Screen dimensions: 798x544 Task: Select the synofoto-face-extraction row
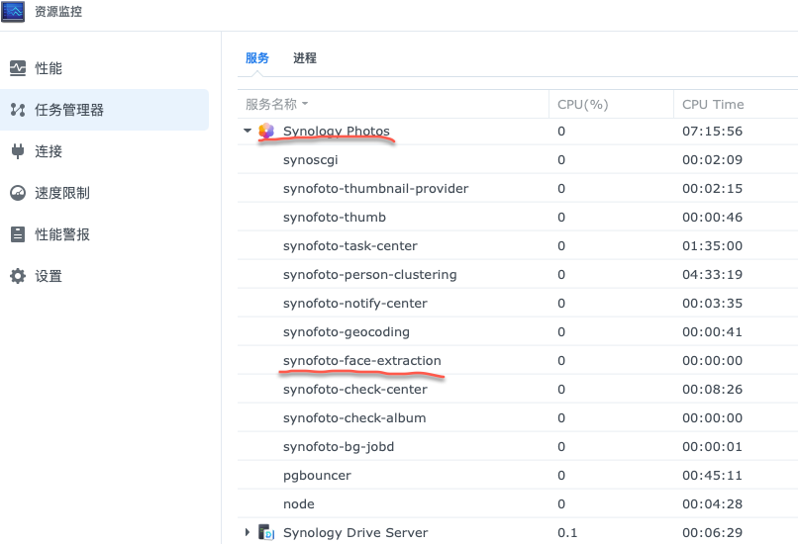pyautogui.click(x=518, y=360)
